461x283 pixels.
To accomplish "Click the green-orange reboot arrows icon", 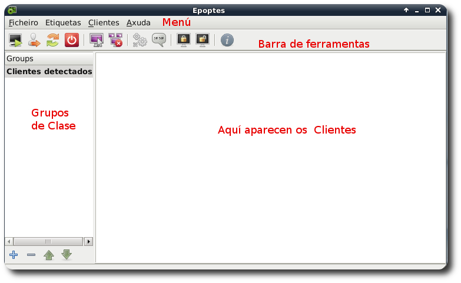I will pos(53,40).
